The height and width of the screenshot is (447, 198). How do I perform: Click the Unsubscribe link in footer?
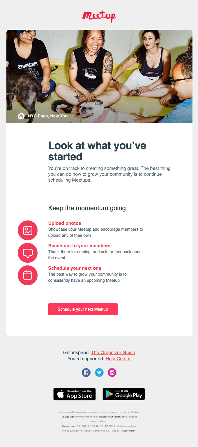pyautogui.click(x=68, y=417)
